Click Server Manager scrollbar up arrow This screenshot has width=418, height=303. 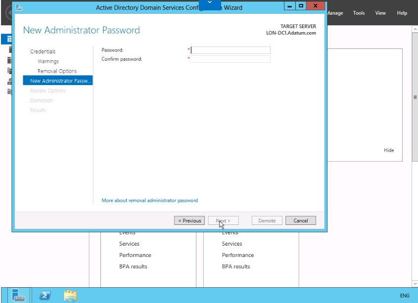coord(415,29)
